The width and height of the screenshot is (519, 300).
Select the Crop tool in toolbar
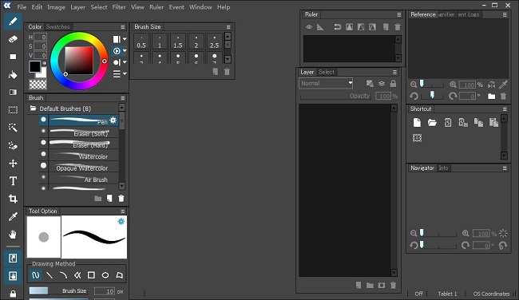tap(13, 199)
